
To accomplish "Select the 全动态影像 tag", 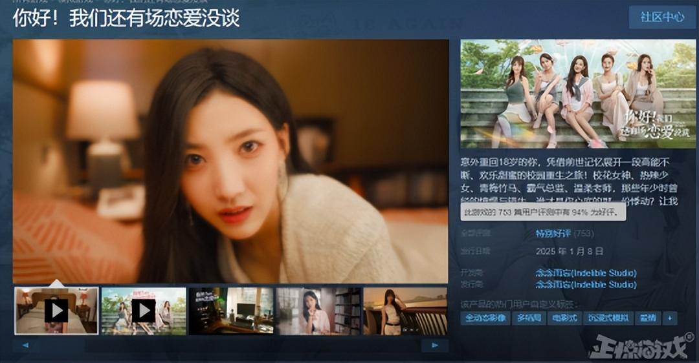I will [485, 318].
